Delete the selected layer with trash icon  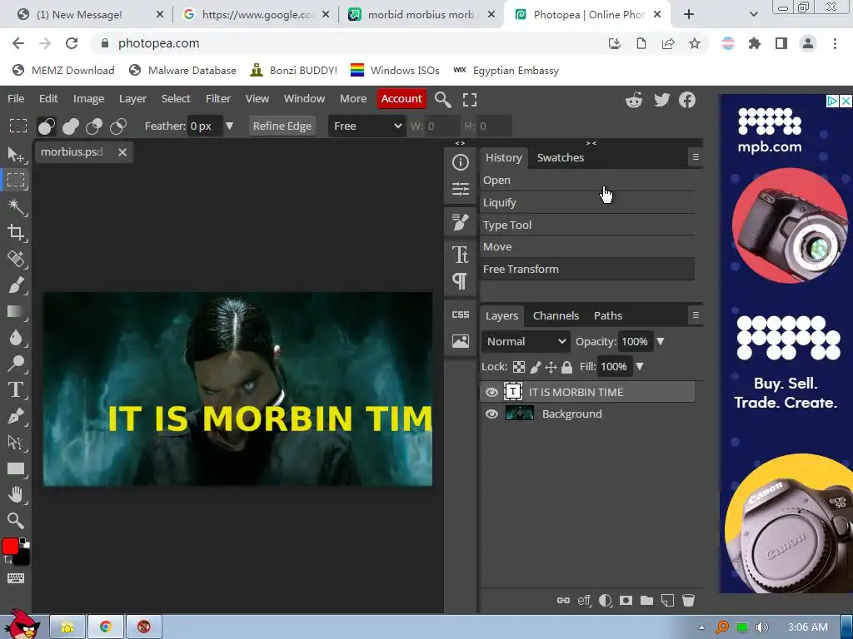pyautogui.click(x=688, y=601)
